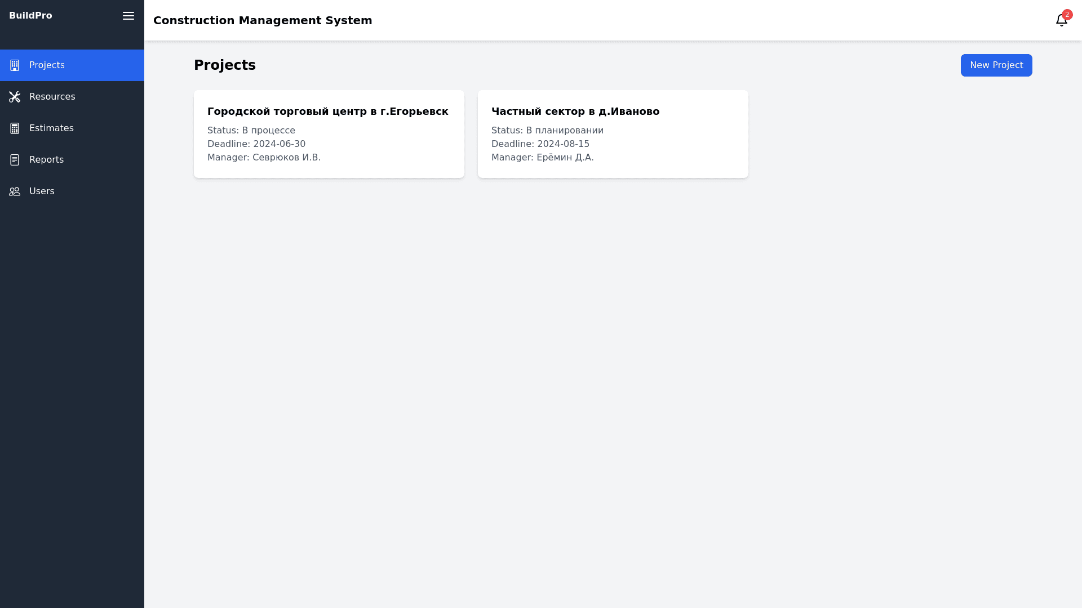Click the BuildPro logo text
This screenshot has width=1082, height=608.
[30, 16]
